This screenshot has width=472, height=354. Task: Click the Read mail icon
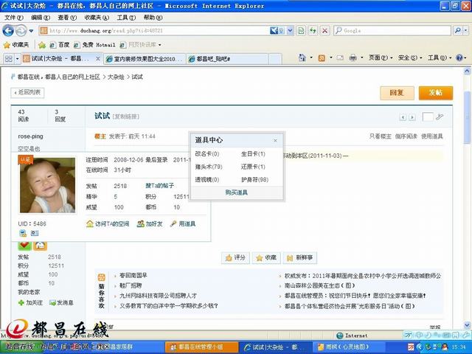pyautogui.click(x=340, y=58)
